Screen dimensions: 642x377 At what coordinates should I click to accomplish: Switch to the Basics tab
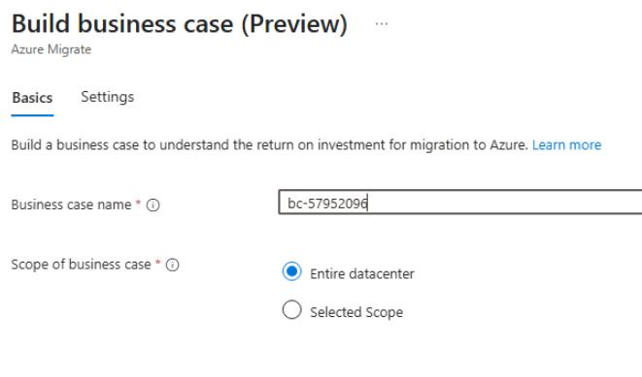(32, 98)
